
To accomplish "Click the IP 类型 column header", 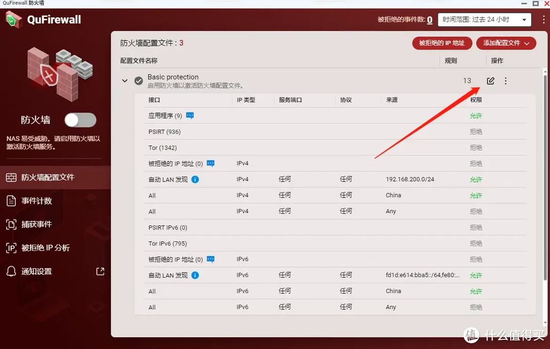I will point(246,100).
